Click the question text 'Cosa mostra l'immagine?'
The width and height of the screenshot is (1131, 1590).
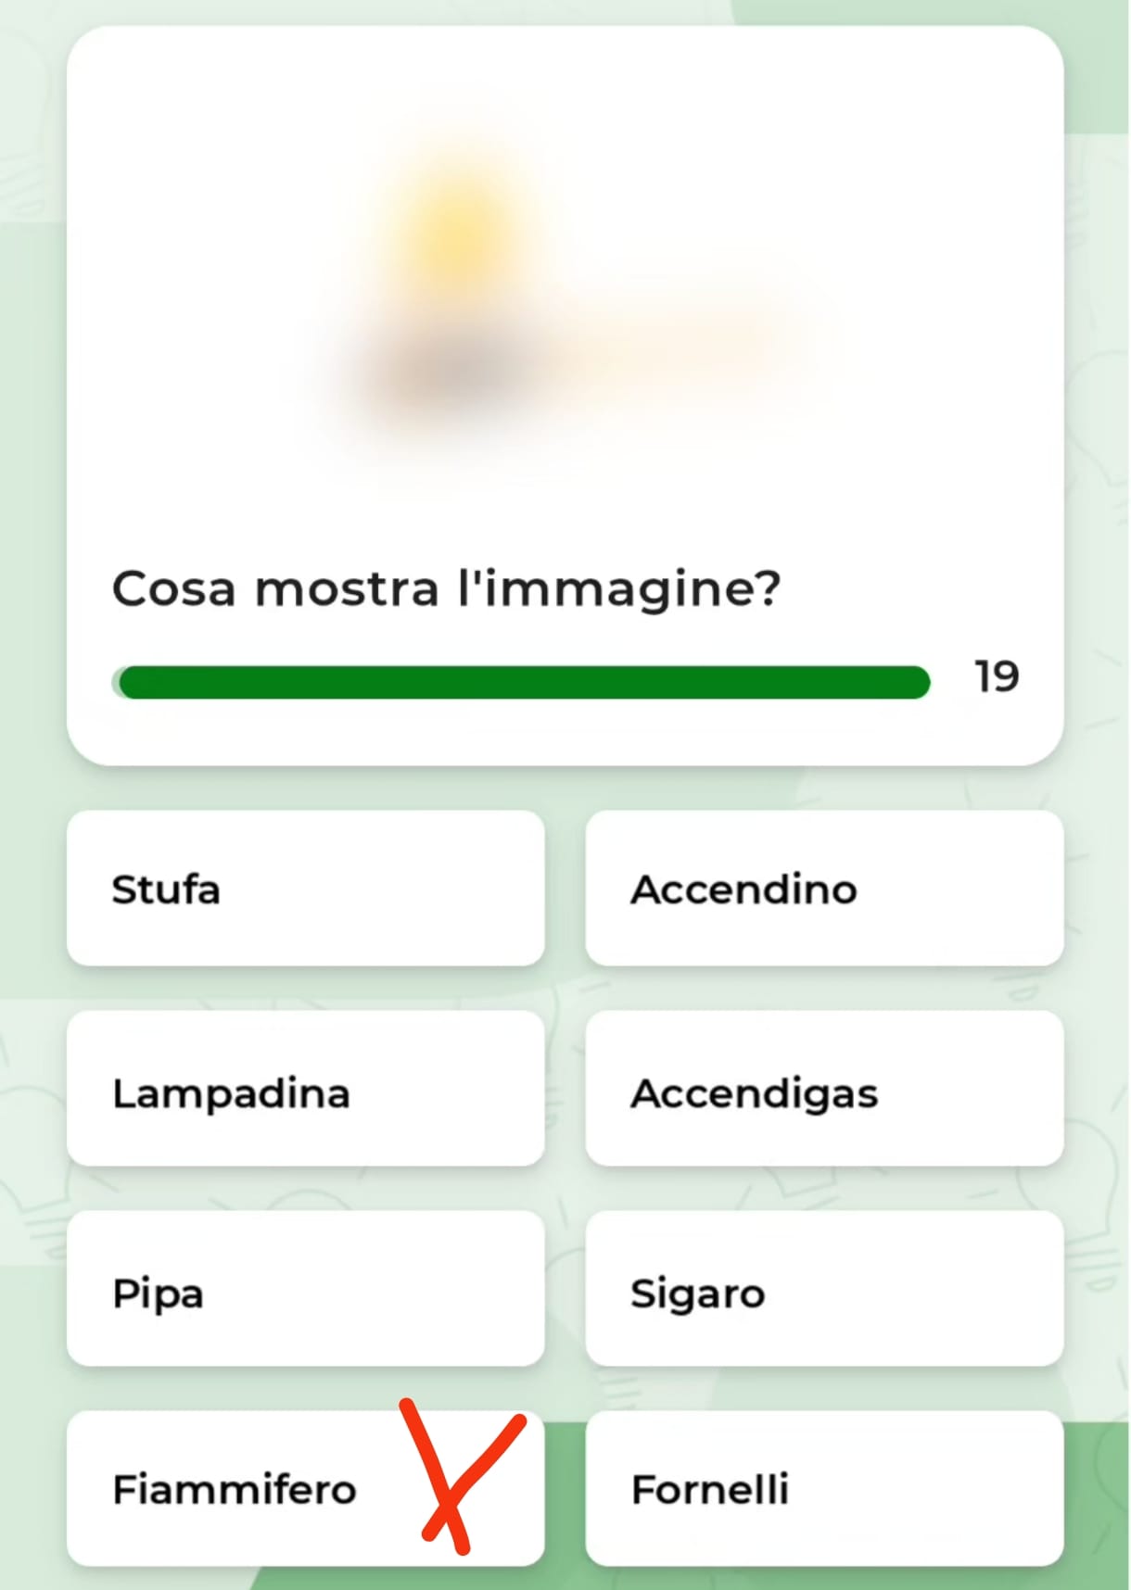pos(446,589)
